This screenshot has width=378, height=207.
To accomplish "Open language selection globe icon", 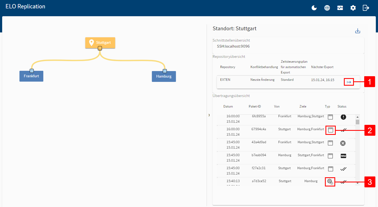I will pos(327,8).
